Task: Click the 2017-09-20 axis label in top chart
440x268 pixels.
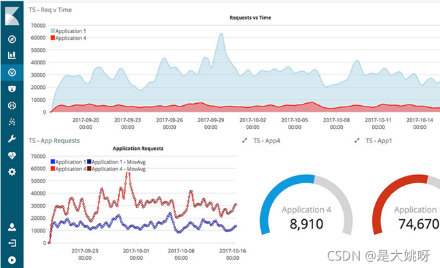Action: 86,123
